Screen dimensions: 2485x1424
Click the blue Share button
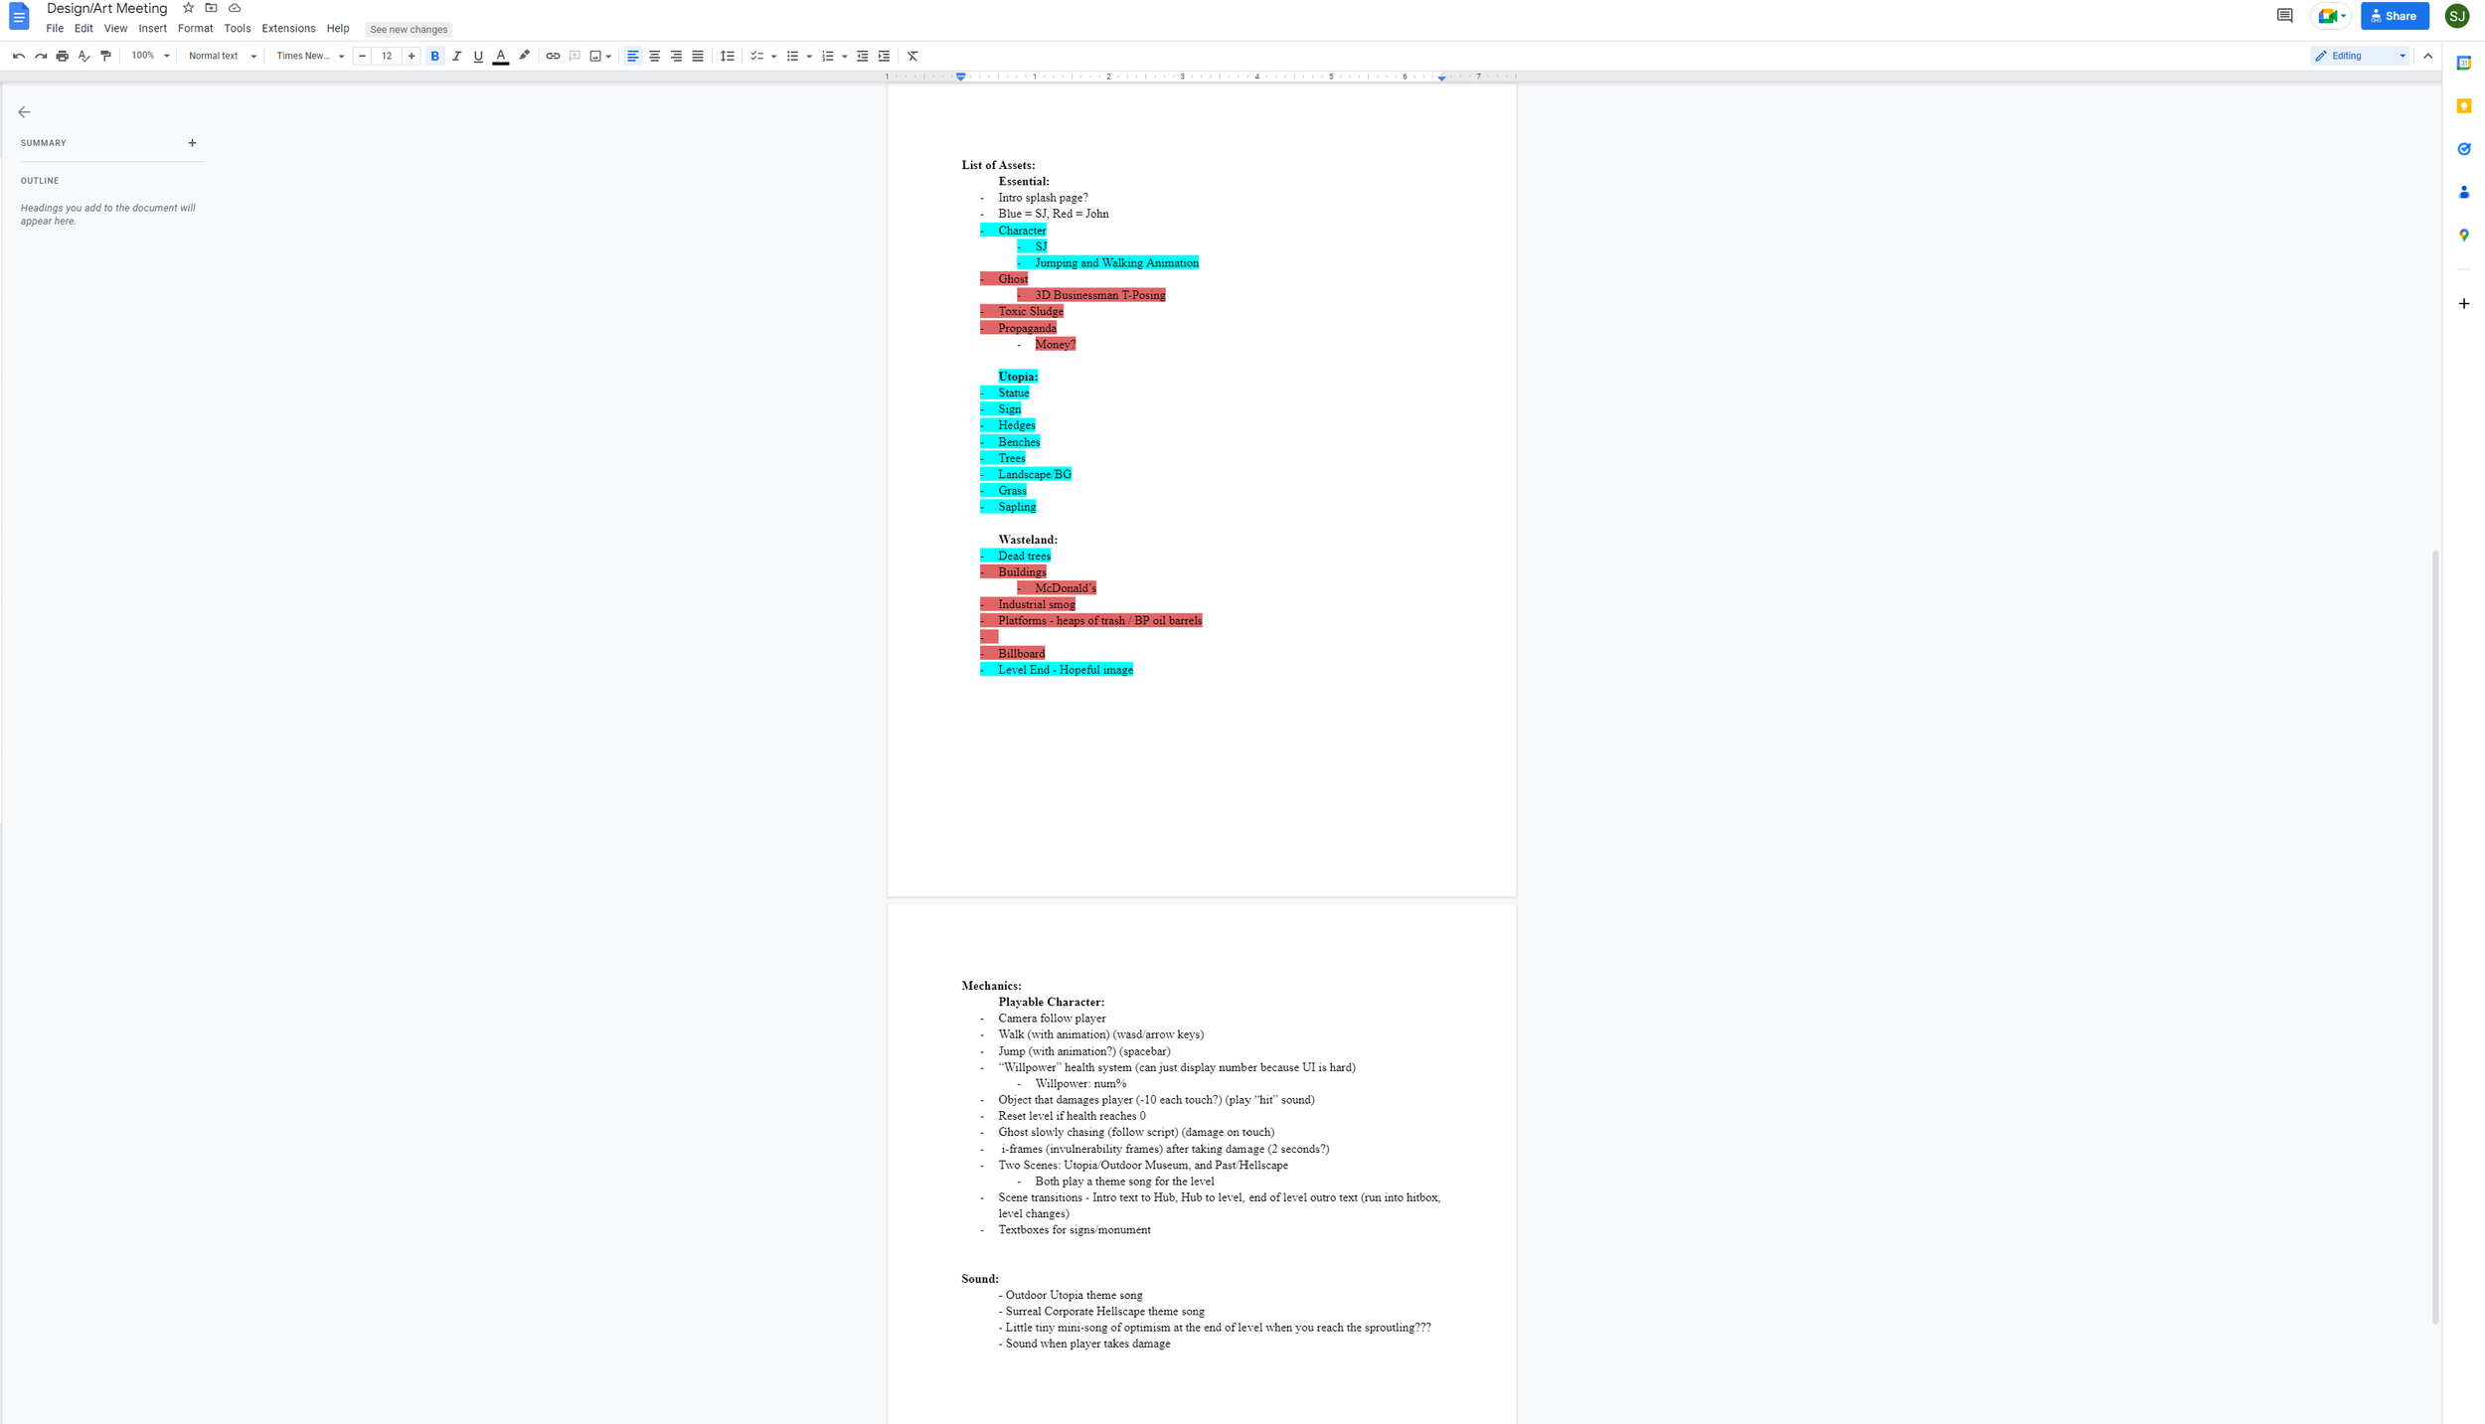(x=2394, y=16)
